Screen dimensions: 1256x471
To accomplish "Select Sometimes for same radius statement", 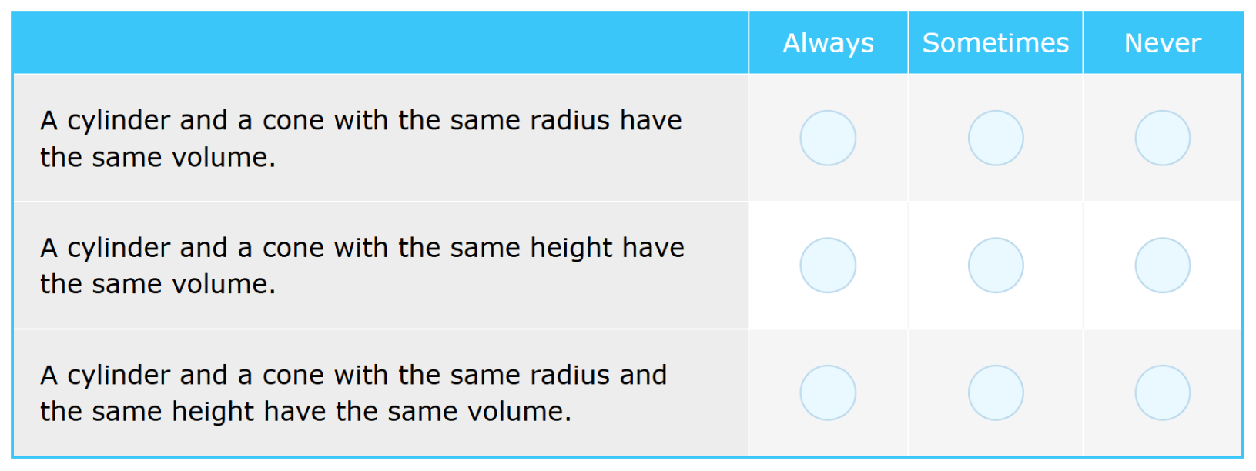I will pos(996,138).
